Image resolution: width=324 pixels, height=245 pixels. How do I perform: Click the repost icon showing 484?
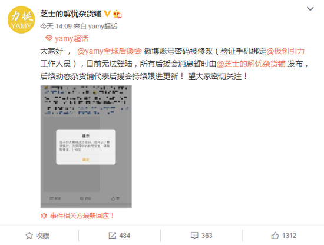click(x=112, y=236)
